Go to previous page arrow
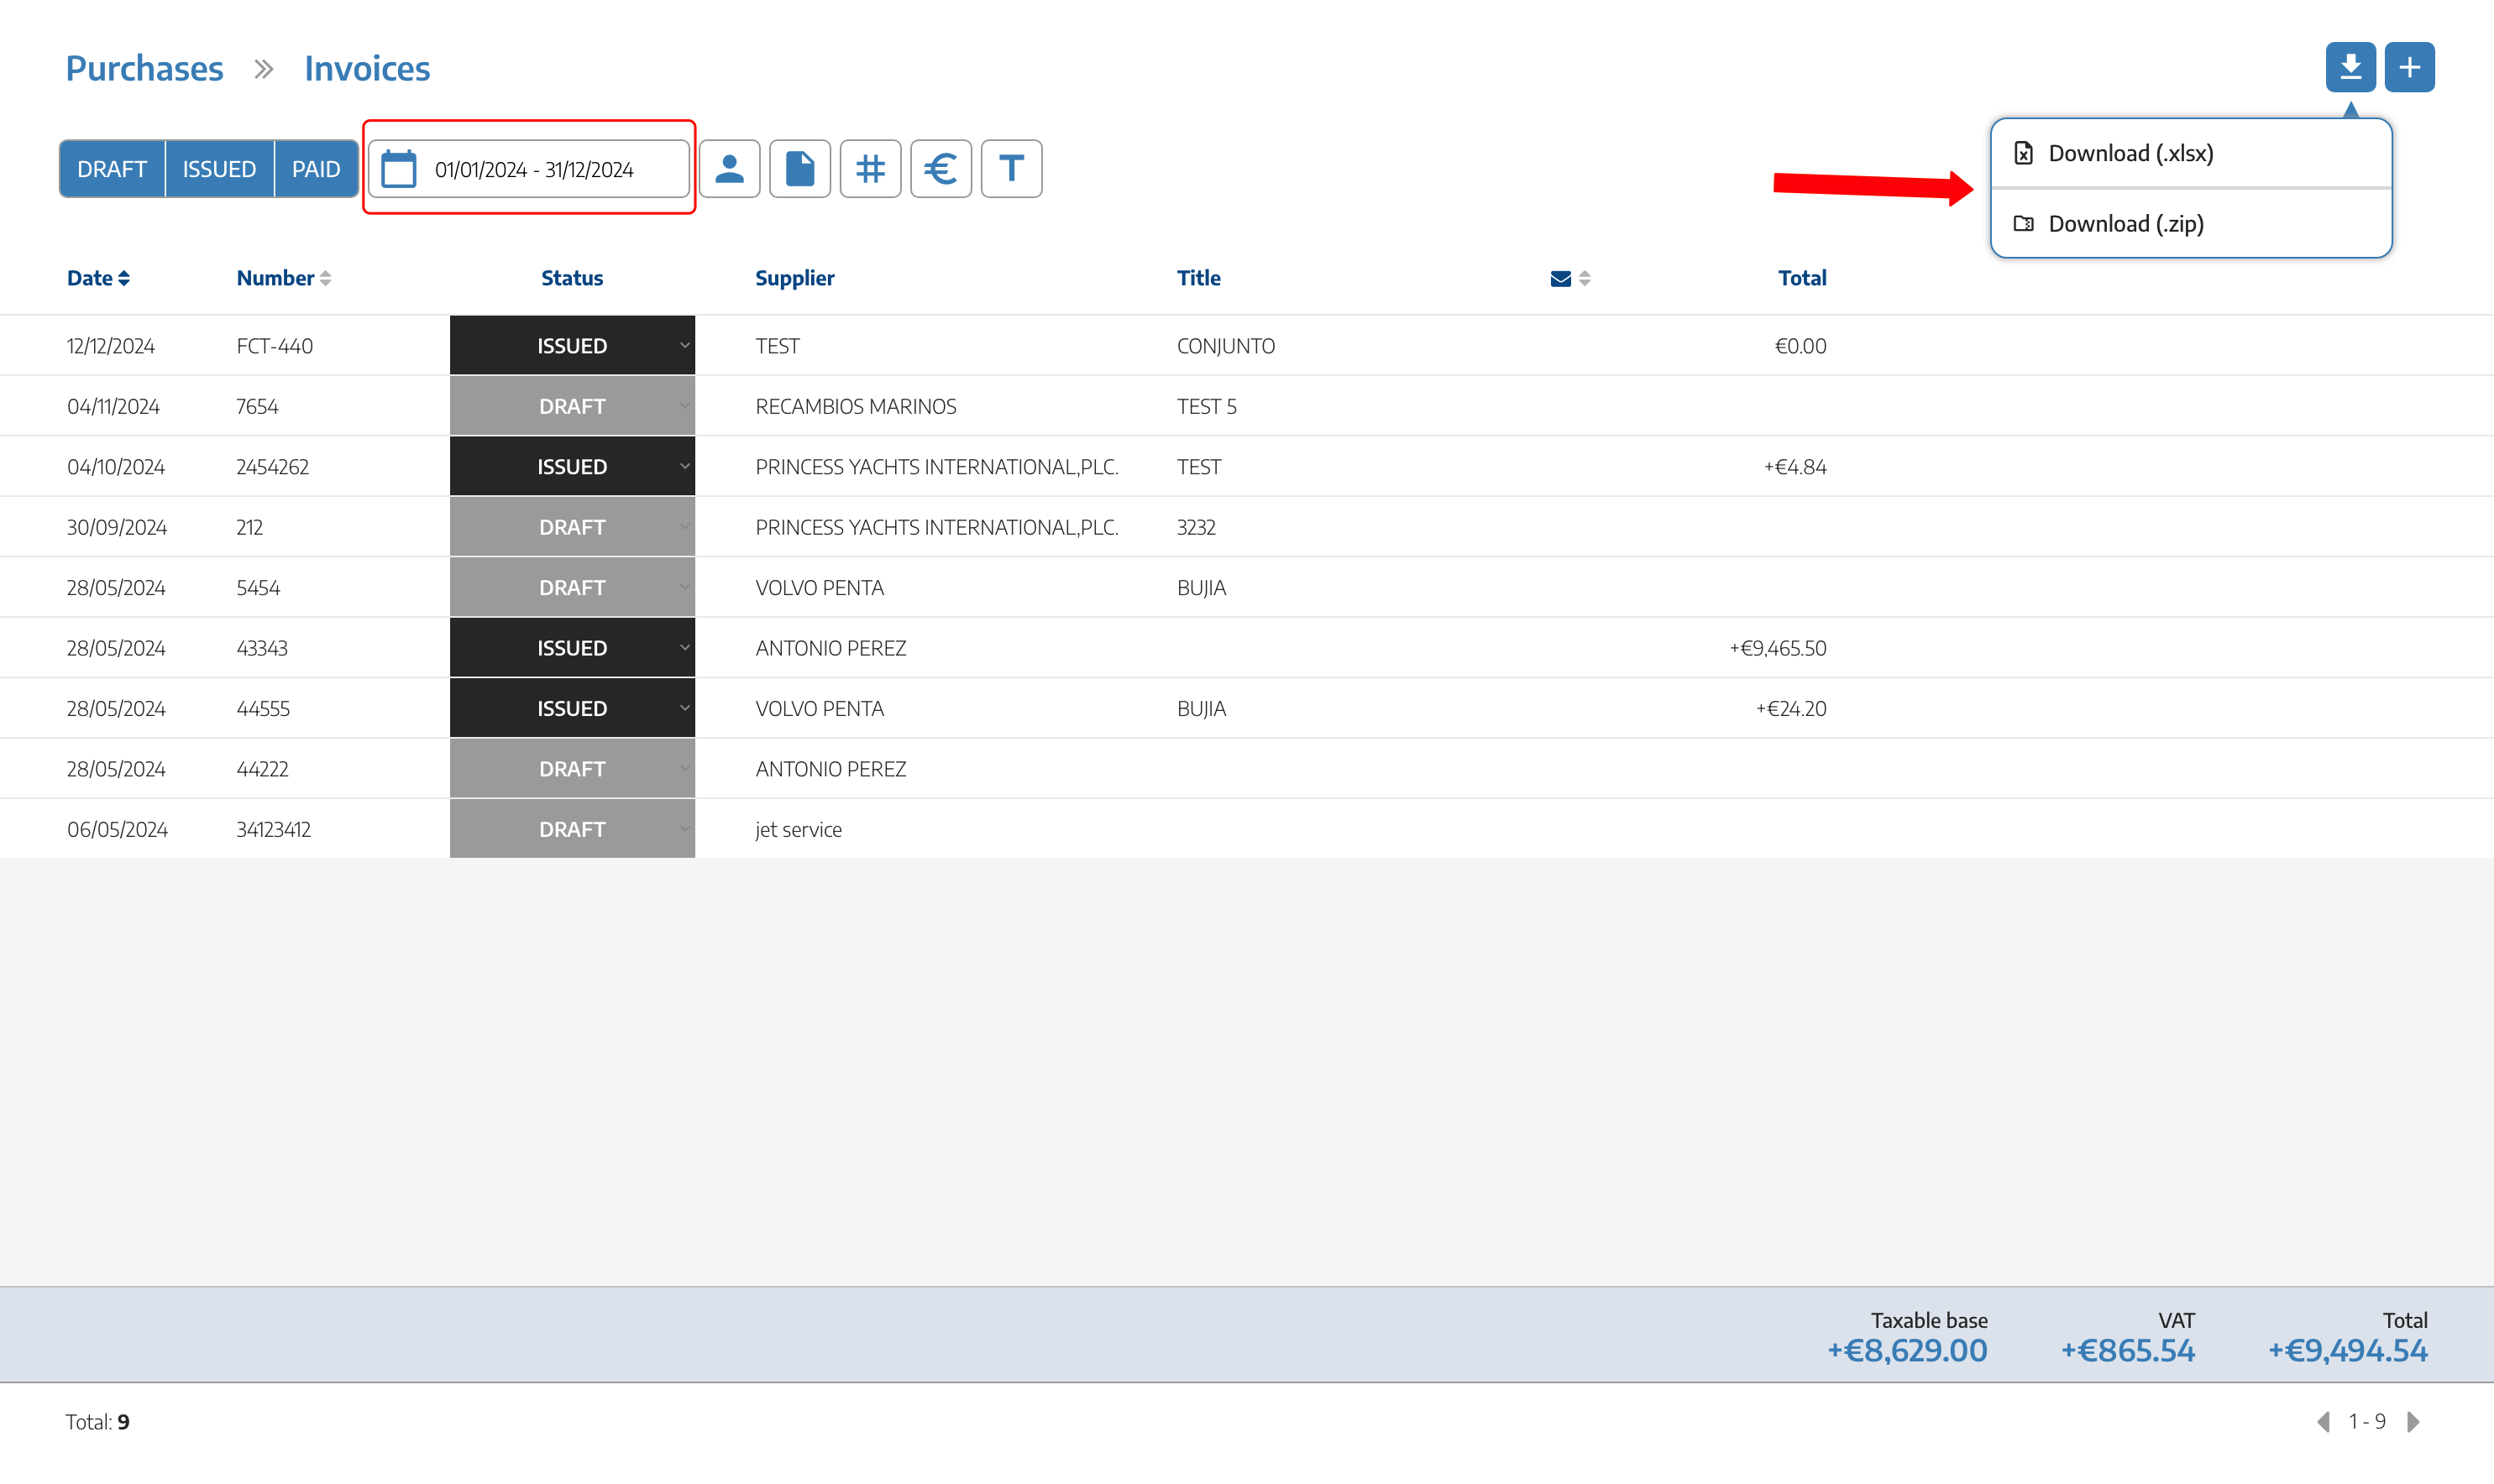The height and width of the screenshot is (1484, 2494). coord(2323,1421)
